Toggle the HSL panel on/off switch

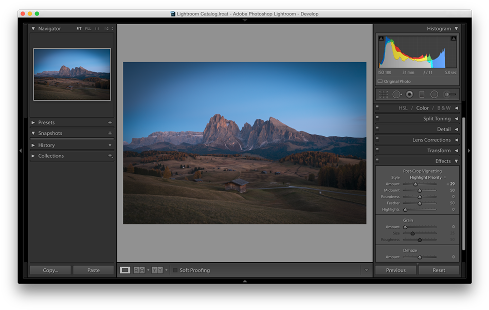[377, 106]
